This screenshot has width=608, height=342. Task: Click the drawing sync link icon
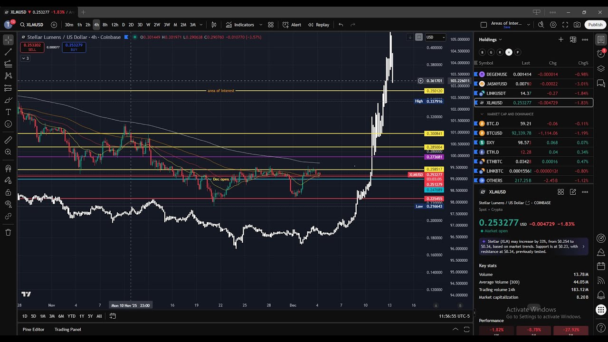point(8,216)
